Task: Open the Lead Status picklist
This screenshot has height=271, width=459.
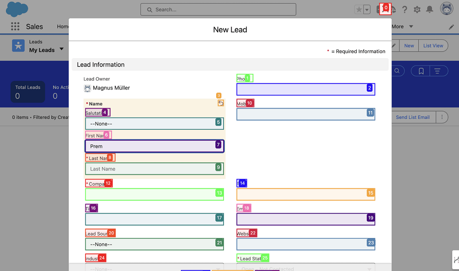Action: pos(306,267)
